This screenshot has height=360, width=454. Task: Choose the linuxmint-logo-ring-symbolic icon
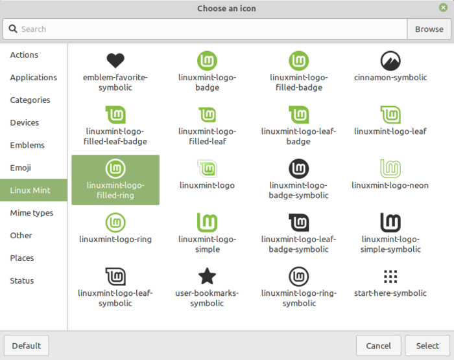[x=298, y=277]
